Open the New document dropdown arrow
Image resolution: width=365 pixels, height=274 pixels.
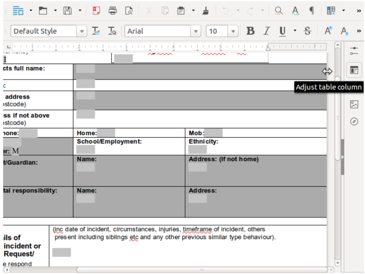click(31, 11)
